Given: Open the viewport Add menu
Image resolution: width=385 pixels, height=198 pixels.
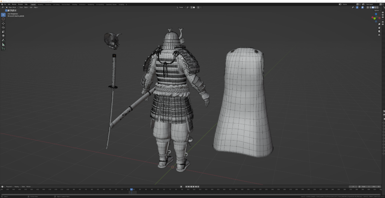Looking at the screenshot, I should tap(31, 8).
